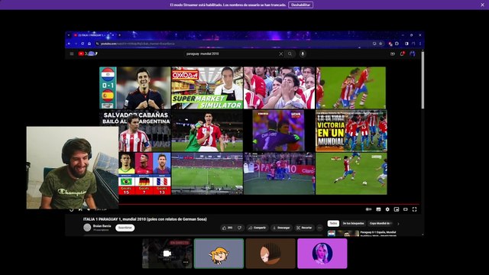489x275 pixels.
Task: Open options ellipsis on live stream tile
Action: pos(186,262)
